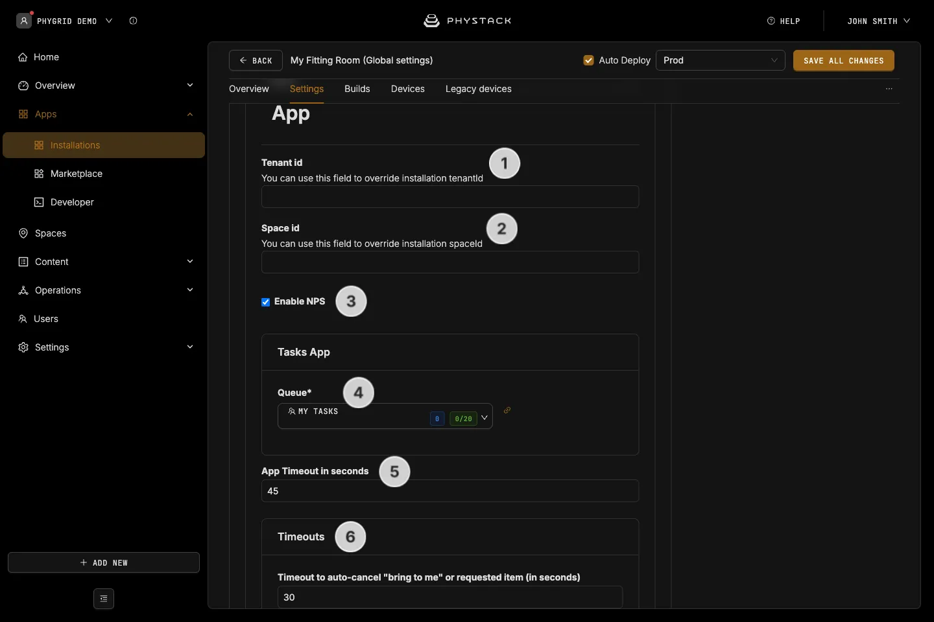934x622 pixels.
Task: Expand the Operations sidebar section chevron
Action: tap(190, 290)
